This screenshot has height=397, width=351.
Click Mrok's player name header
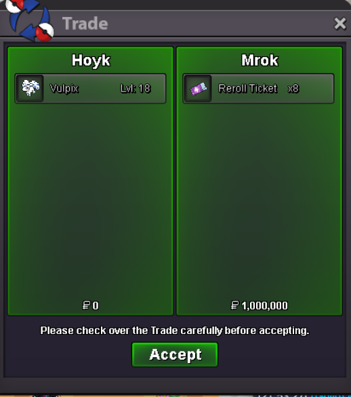[x=260, y=60]
